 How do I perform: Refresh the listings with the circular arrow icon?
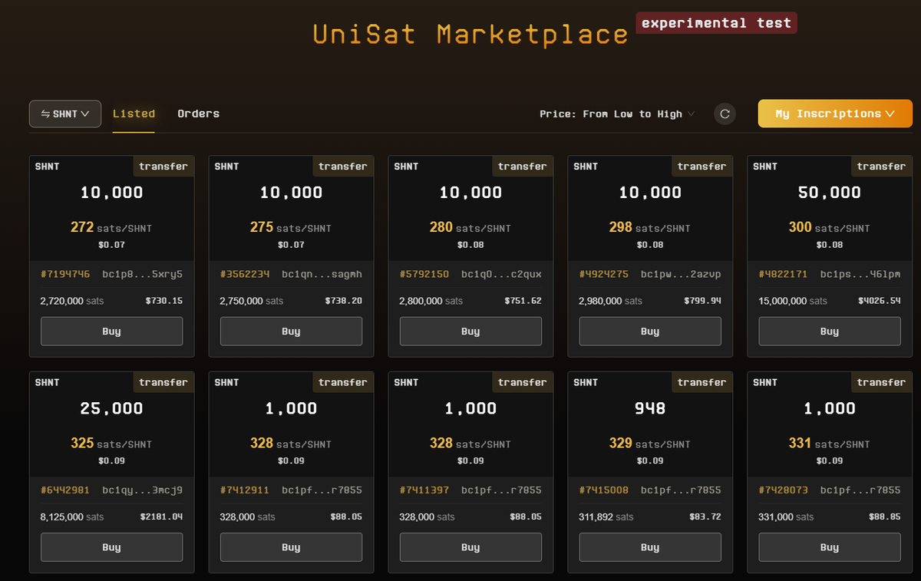pyautogui.click(x=725, y=114)
